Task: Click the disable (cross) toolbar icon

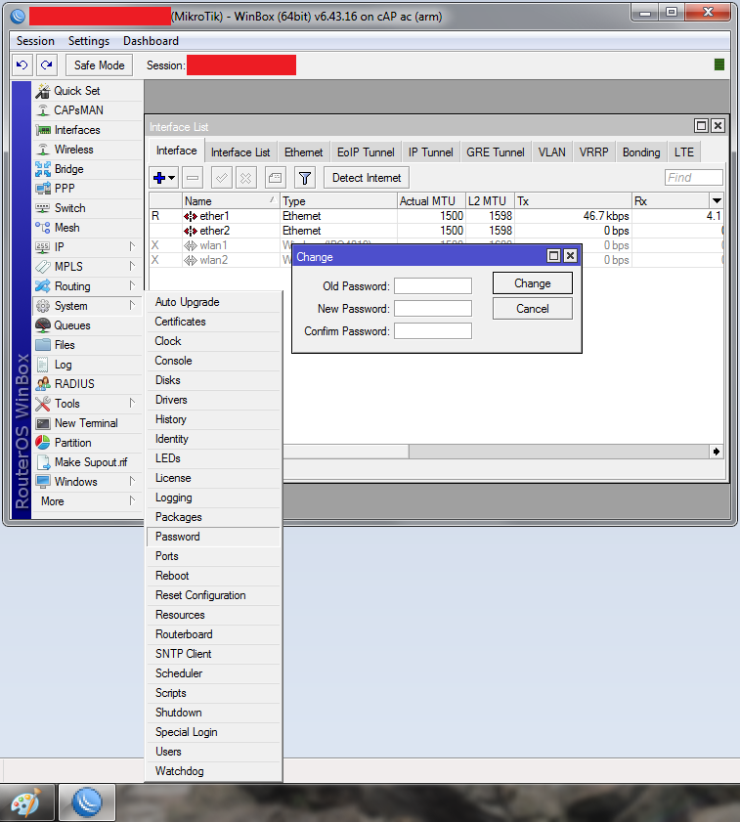Action: tap(245, 178)
